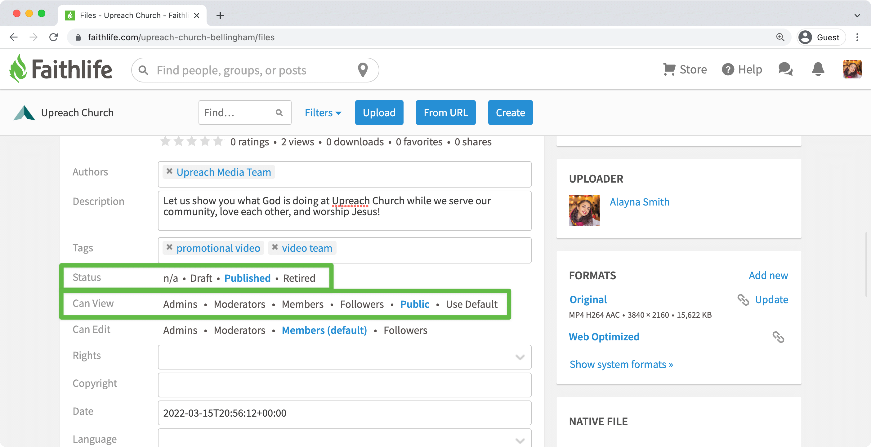The height and width of the screenshot is (447, 871).
Task: Click the Upreach Church triangle logo
Action: coord(24,113)
